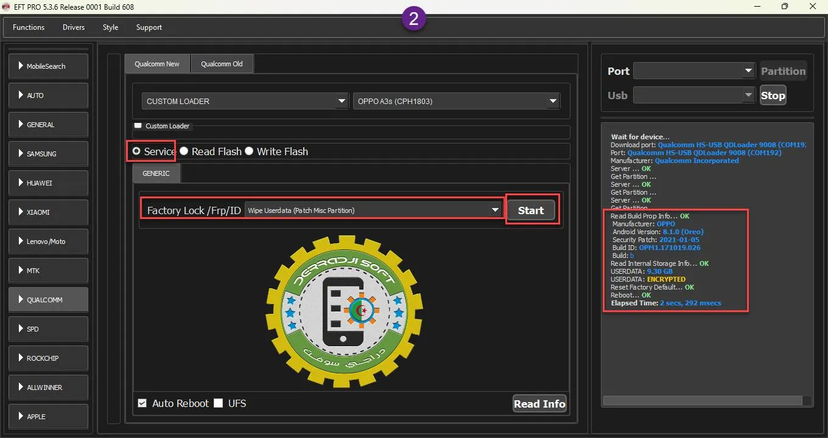Enable the UFS checkbox
This screenshot has height=438, width=828.
click(x=219, y=403)
